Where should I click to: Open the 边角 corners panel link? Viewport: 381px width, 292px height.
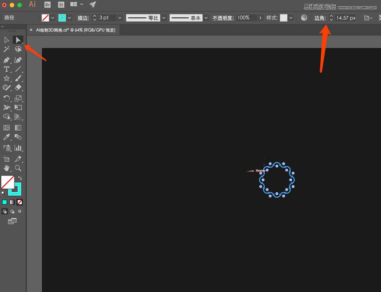click(x=320, y=18)
